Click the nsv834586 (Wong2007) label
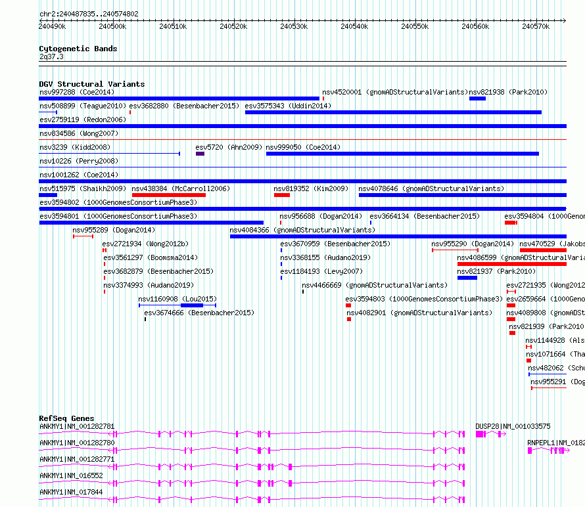This screenshot has width=585, height=507. pyautogui.click(x=79, y=133)
